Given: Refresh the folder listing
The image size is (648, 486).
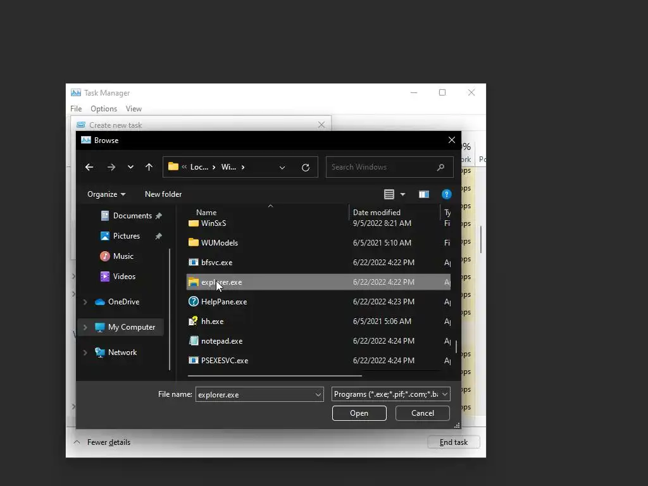Looking at the screenshot, I should click(306, 167).
